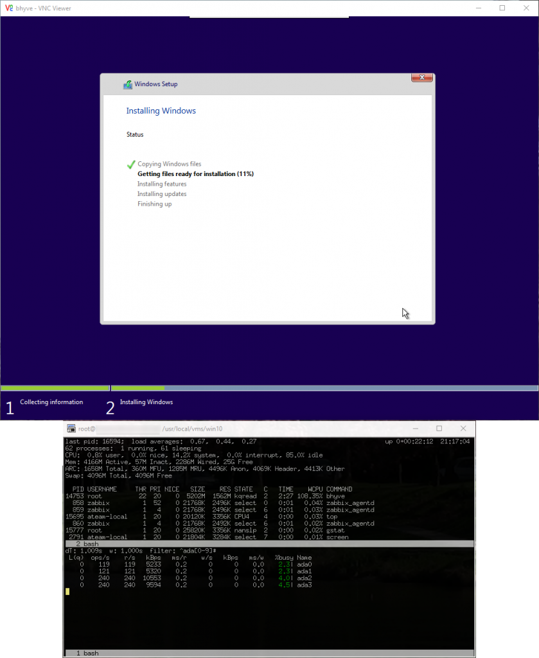The image size is (539, 658).
Task: Click the COMMAND column header
Action: coord(339,489)
